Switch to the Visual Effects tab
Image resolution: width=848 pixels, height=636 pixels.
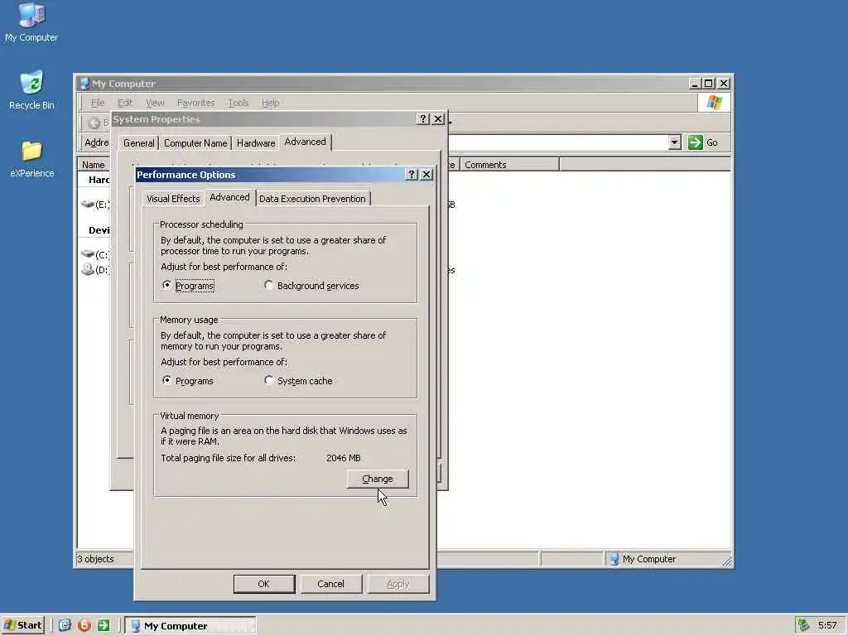[x=173, y=199]
